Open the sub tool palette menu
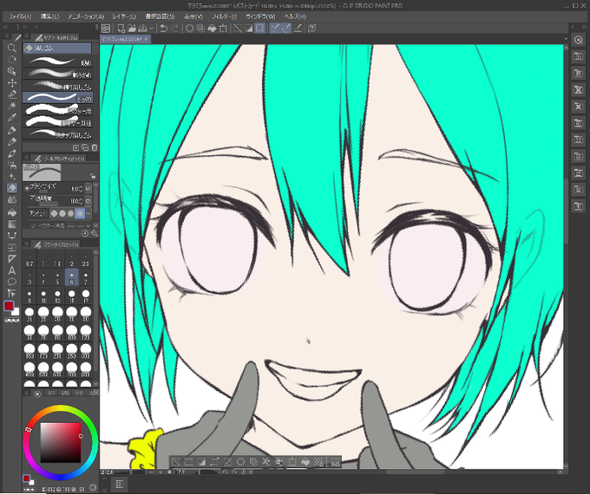Screen dimensions: 590x494 [27, 36]
